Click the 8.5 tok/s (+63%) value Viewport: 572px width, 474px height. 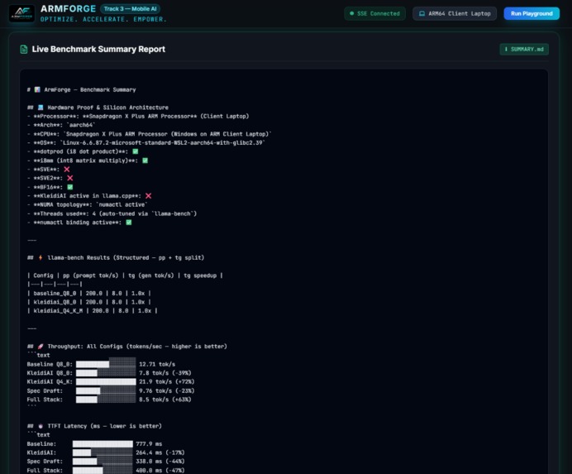(x=165, y=400)
